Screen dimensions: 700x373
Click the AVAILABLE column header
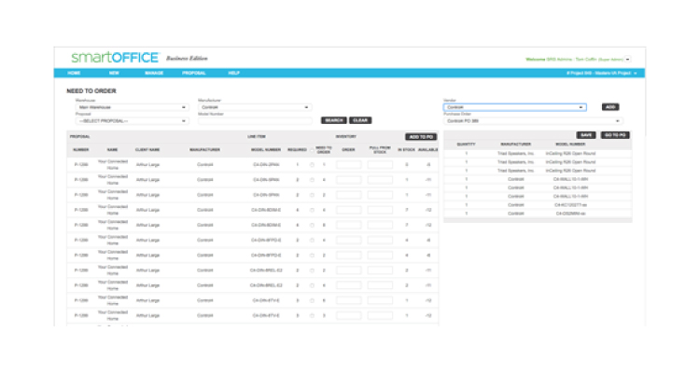click(x=427, y=150)
